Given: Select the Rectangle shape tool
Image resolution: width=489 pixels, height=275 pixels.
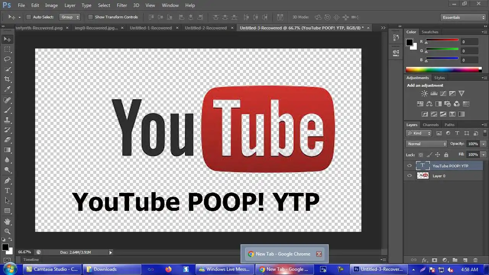Looking at the screenshot, I should click(x=7, y=210).
